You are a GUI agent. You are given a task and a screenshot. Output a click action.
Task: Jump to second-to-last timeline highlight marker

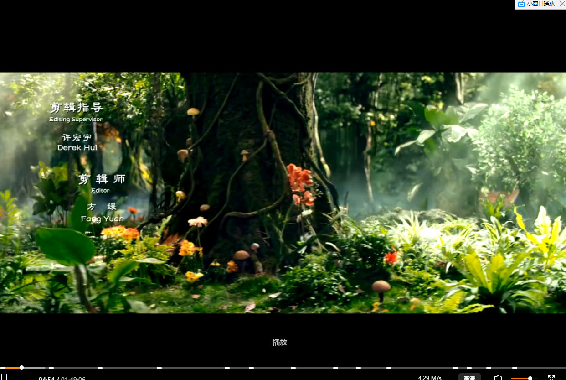coord(489,368)
